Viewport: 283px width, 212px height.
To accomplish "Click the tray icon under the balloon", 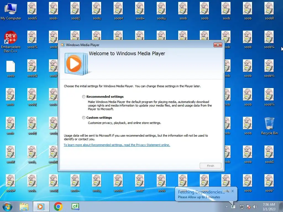I will click(x=233, y=207).
